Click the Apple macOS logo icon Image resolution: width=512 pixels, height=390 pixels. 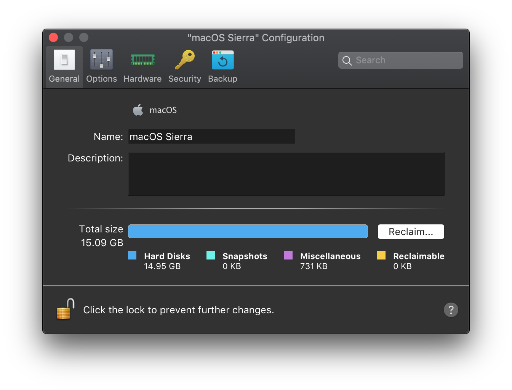[138, 110]
